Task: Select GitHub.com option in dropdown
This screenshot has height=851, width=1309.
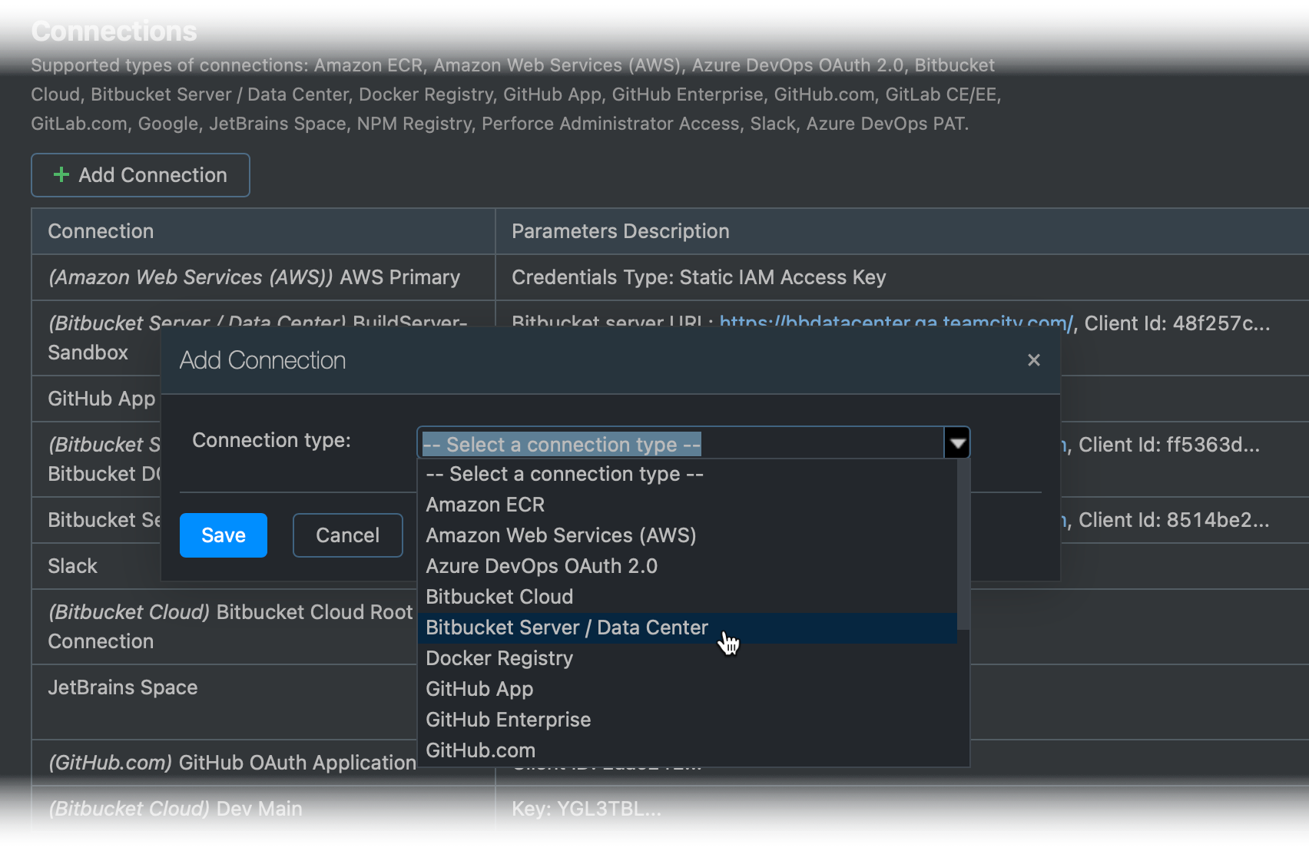Action: coord(480,750)
